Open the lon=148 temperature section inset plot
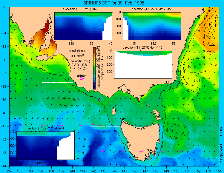 click(x=143, y=64)
